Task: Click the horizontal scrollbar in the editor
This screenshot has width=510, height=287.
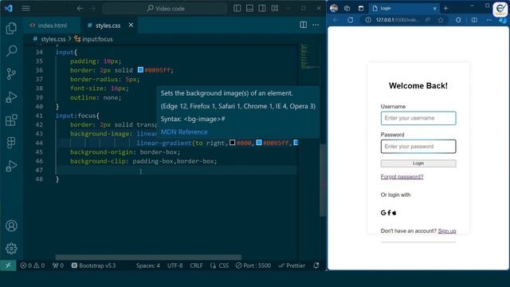Action: (x=148, y=257)
